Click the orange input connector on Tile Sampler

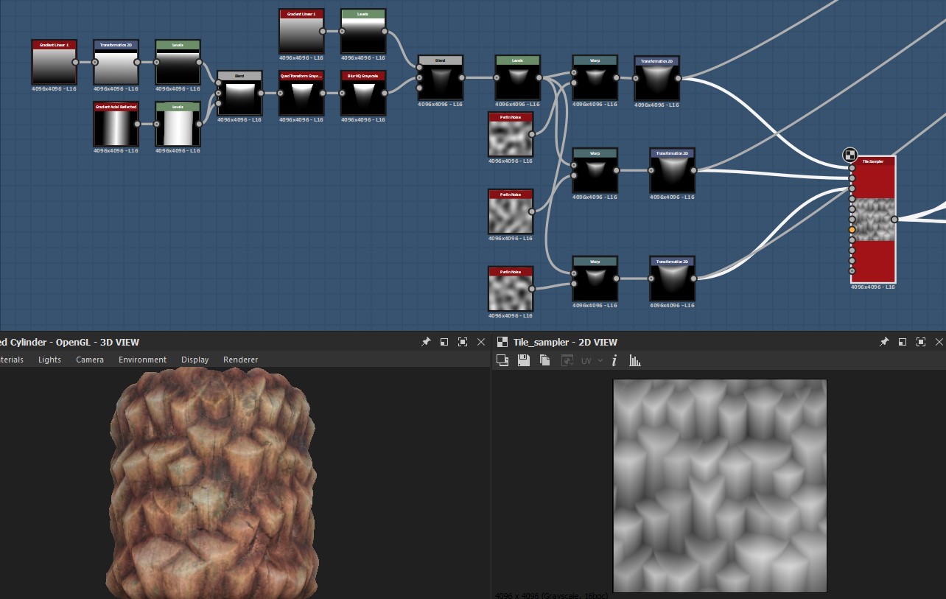[852, 230]
